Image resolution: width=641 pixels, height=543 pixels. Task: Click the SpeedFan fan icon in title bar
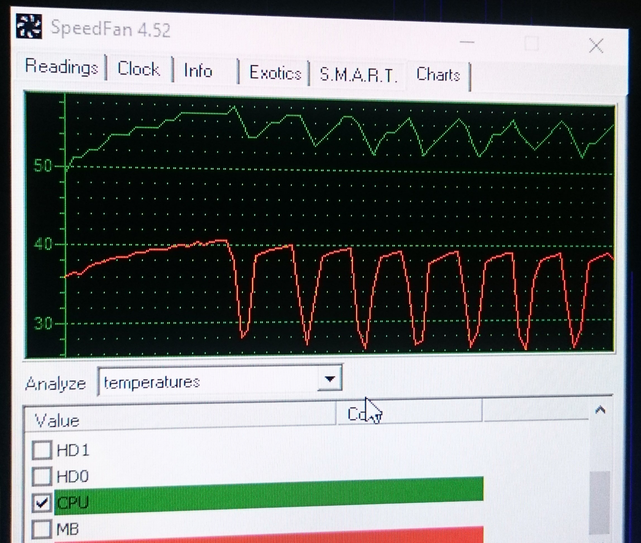coord(29,26)
